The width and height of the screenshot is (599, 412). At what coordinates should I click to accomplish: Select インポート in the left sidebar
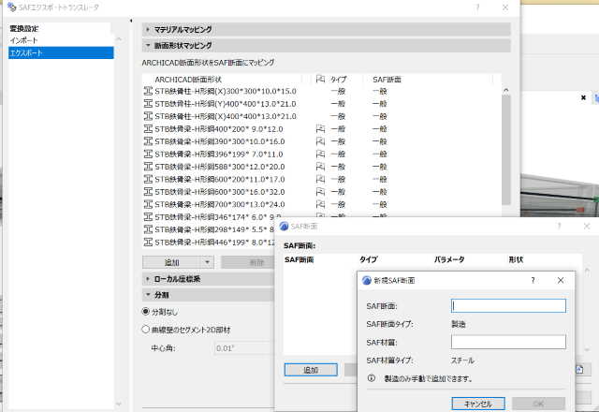click(23, 40)
